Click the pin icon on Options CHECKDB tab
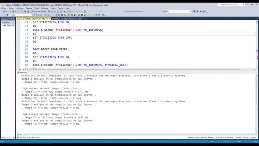This screenshot has height=146, width=259. (47, 19)
